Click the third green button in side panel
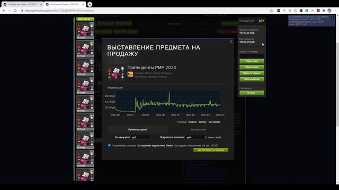Viewport: 339px width, 190px height. coord(252,73)
